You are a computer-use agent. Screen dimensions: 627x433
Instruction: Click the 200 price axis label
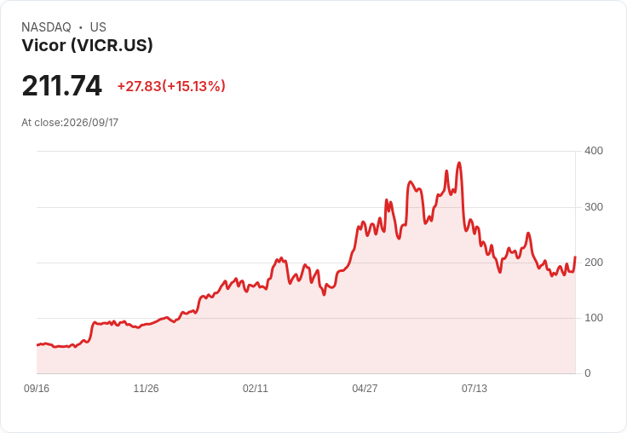coord(594,263)
